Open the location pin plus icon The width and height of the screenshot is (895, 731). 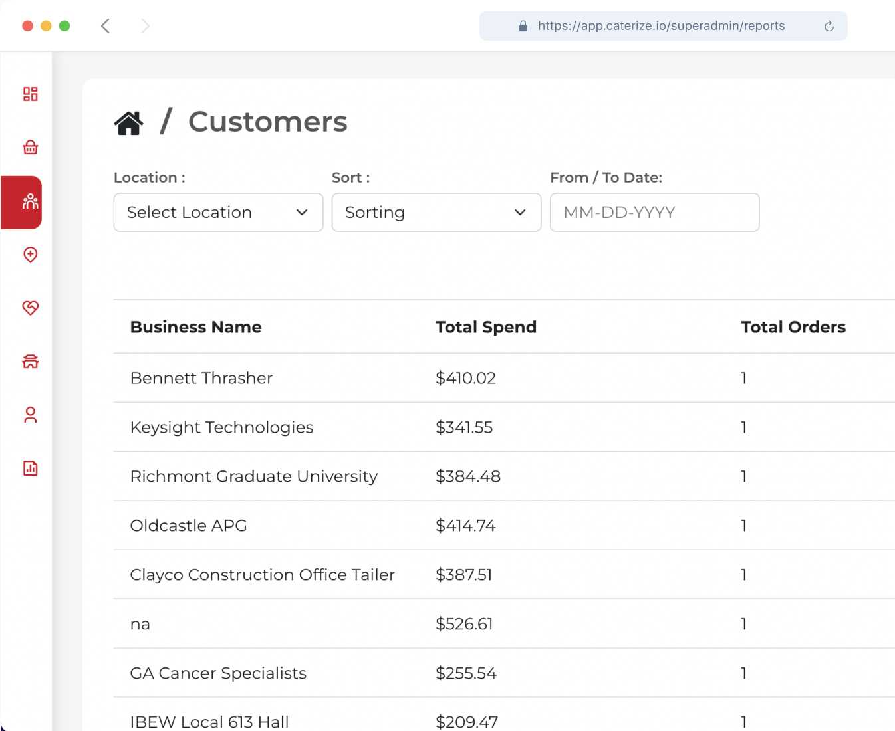[30, 255]
